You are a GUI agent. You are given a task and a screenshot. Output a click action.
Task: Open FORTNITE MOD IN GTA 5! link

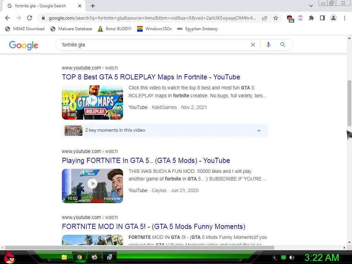(154, 227)
